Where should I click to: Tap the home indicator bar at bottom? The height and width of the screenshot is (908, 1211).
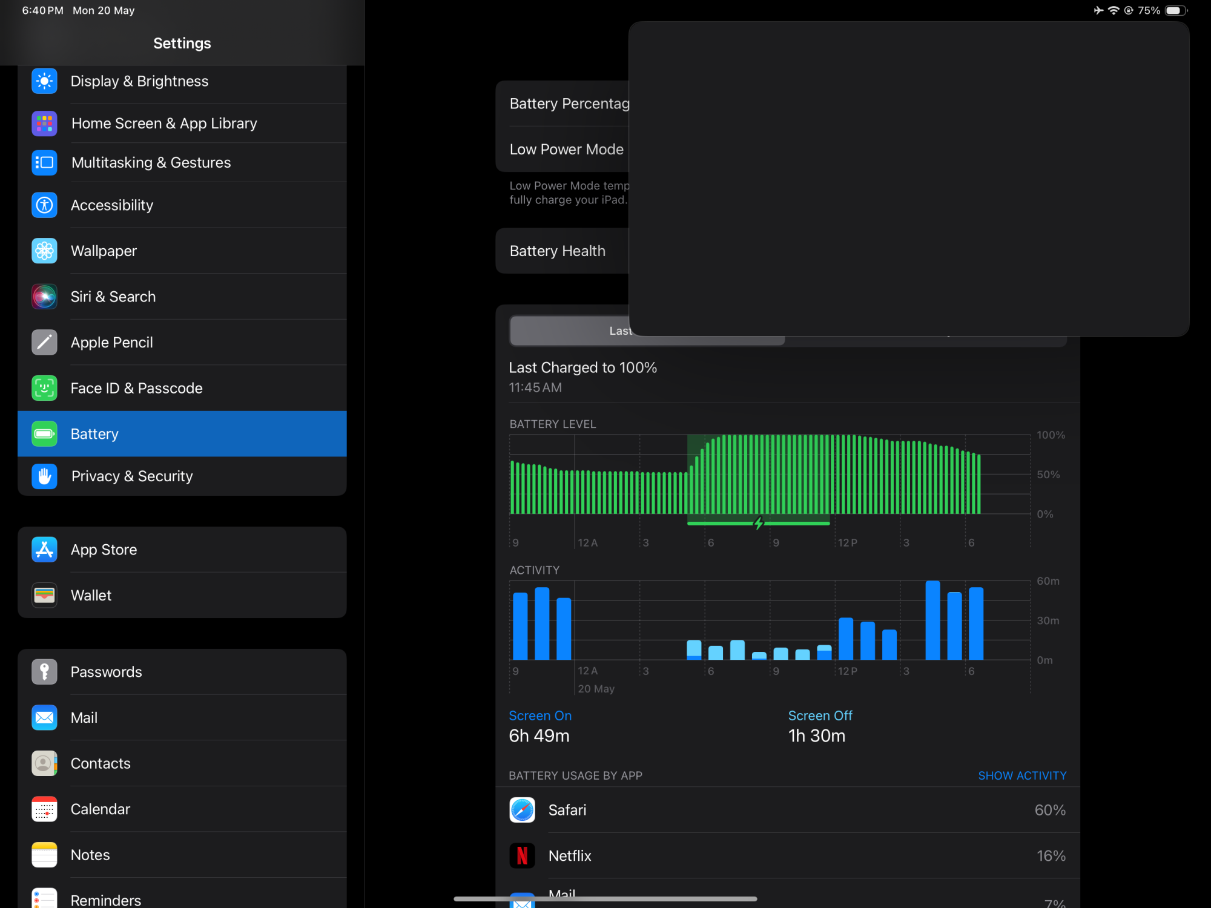(605, 899)
